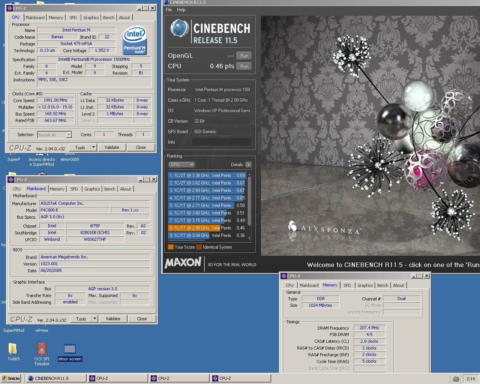Viewport: 480px width, 384px height.
Task: Expand the Tools dropdown arrow in Mainboard window
Action: click(95, 319)
